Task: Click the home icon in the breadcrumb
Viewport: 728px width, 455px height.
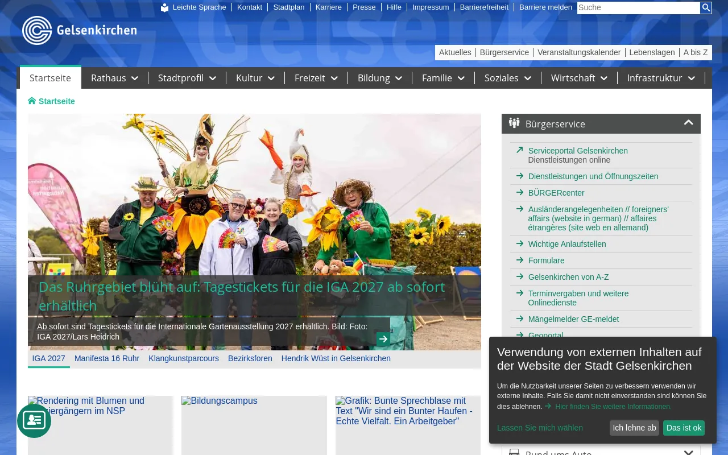Action: click(x=32, y=101)
